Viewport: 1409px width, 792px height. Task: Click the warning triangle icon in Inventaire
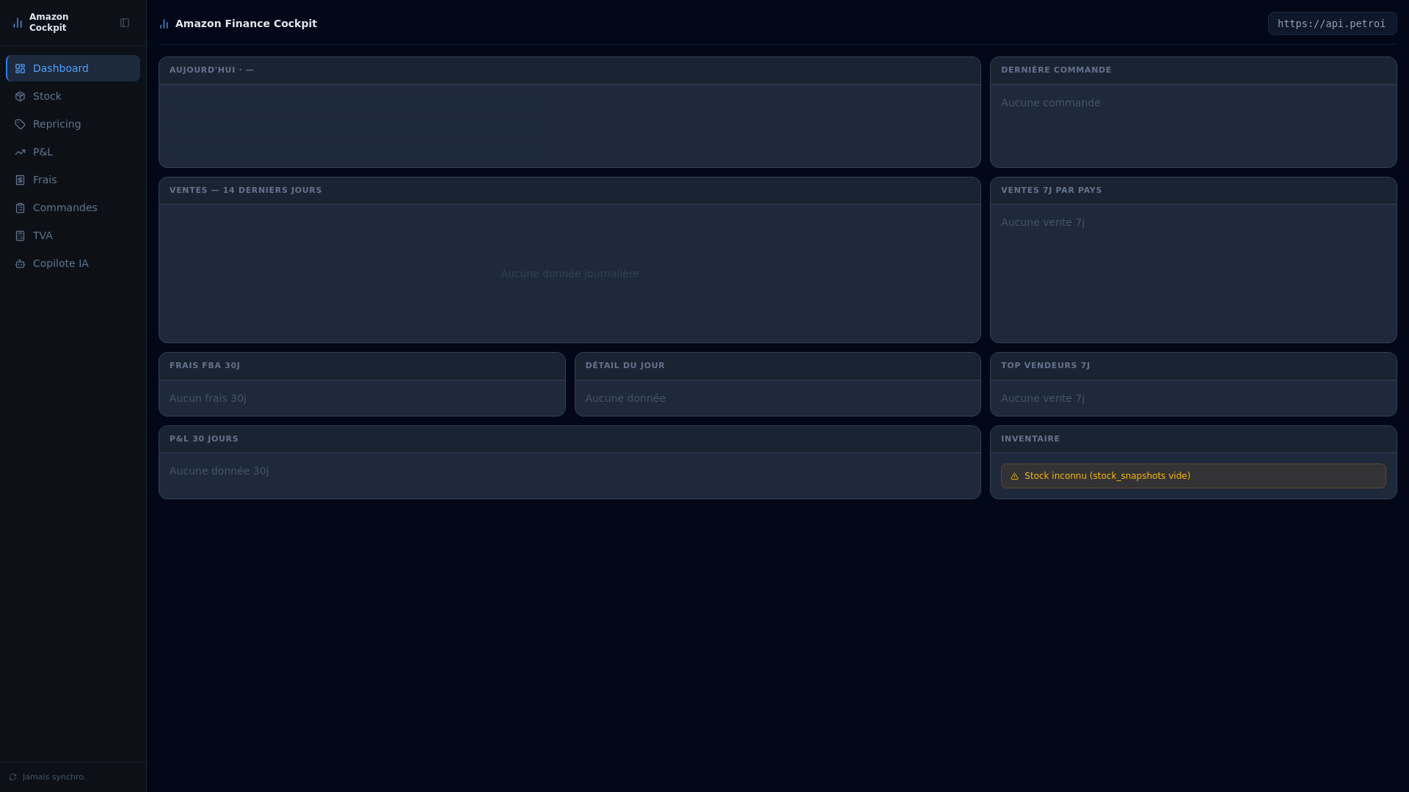point(1015,477)
